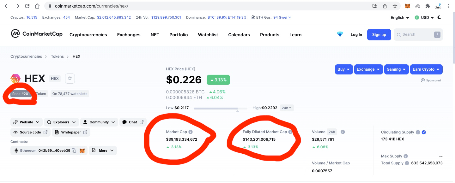Click the 24h Vol value link
The width and height of the screenshot is (455, 183).
pyautogui.click(x=166, y=17)
